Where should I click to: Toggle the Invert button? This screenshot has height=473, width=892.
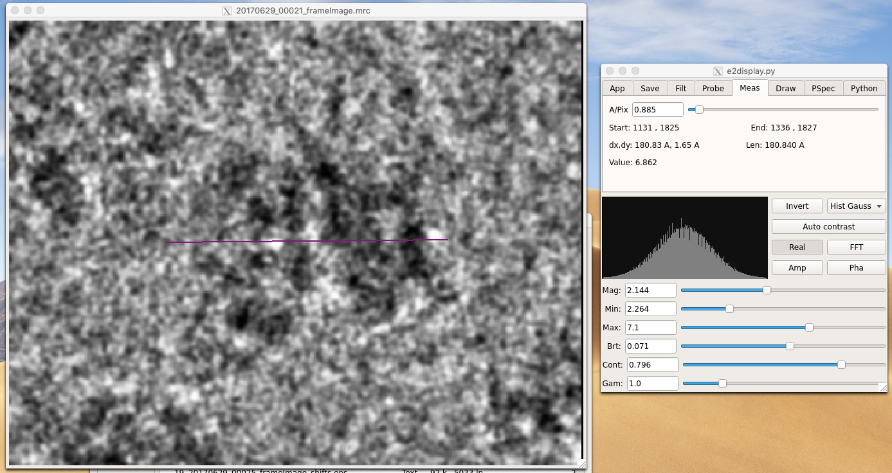click(797, 206)
